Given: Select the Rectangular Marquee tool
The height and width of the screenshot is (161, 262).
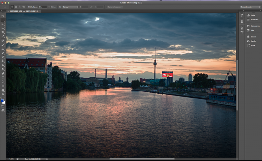Looking at the screenshot, I should (x=3, y=20).
